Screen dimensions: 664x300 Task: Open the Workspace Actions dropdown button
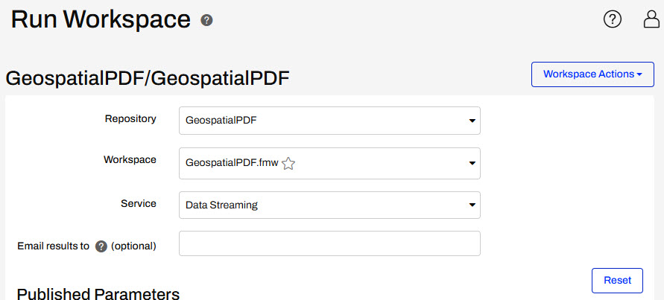click(x=592, y=74)
